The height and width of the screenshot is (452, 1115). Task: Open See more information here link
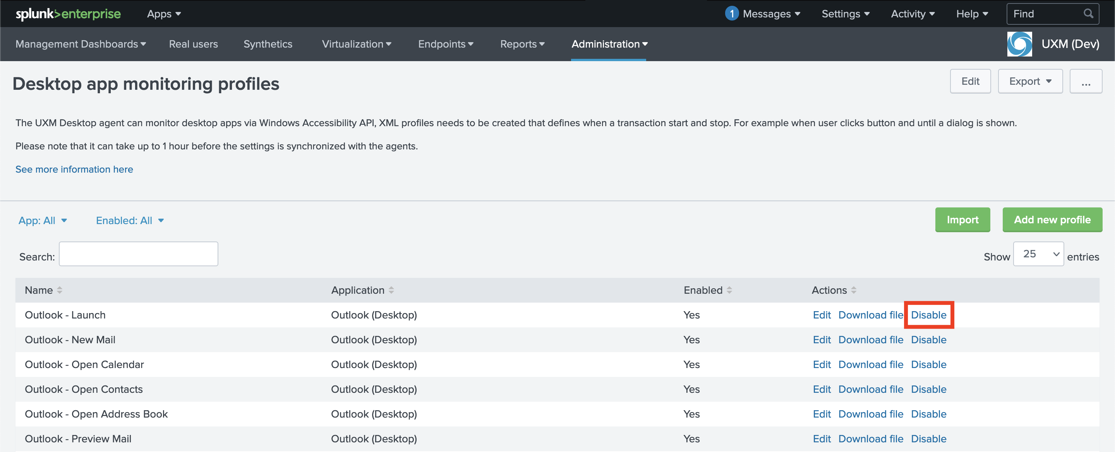coord(74,169)
